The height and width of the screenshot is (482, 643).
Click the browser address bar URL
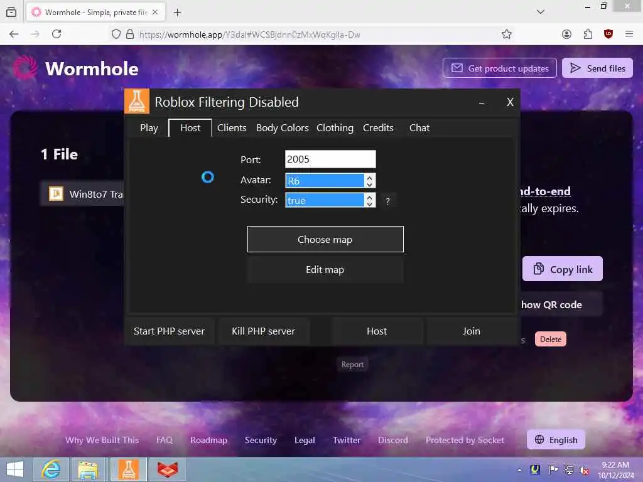point(250,35)
